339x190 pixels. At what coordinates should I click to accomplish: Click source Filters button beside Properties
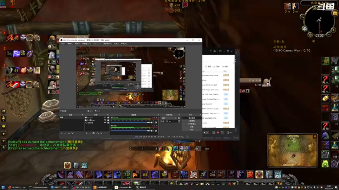coord(98,111)
